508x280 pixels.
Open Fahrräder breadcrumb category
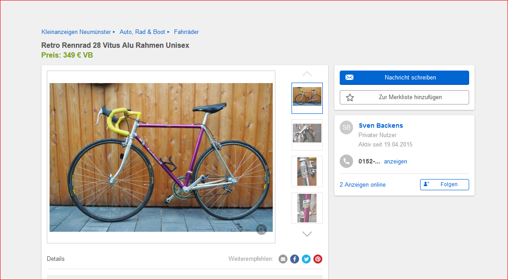(186, 32)
